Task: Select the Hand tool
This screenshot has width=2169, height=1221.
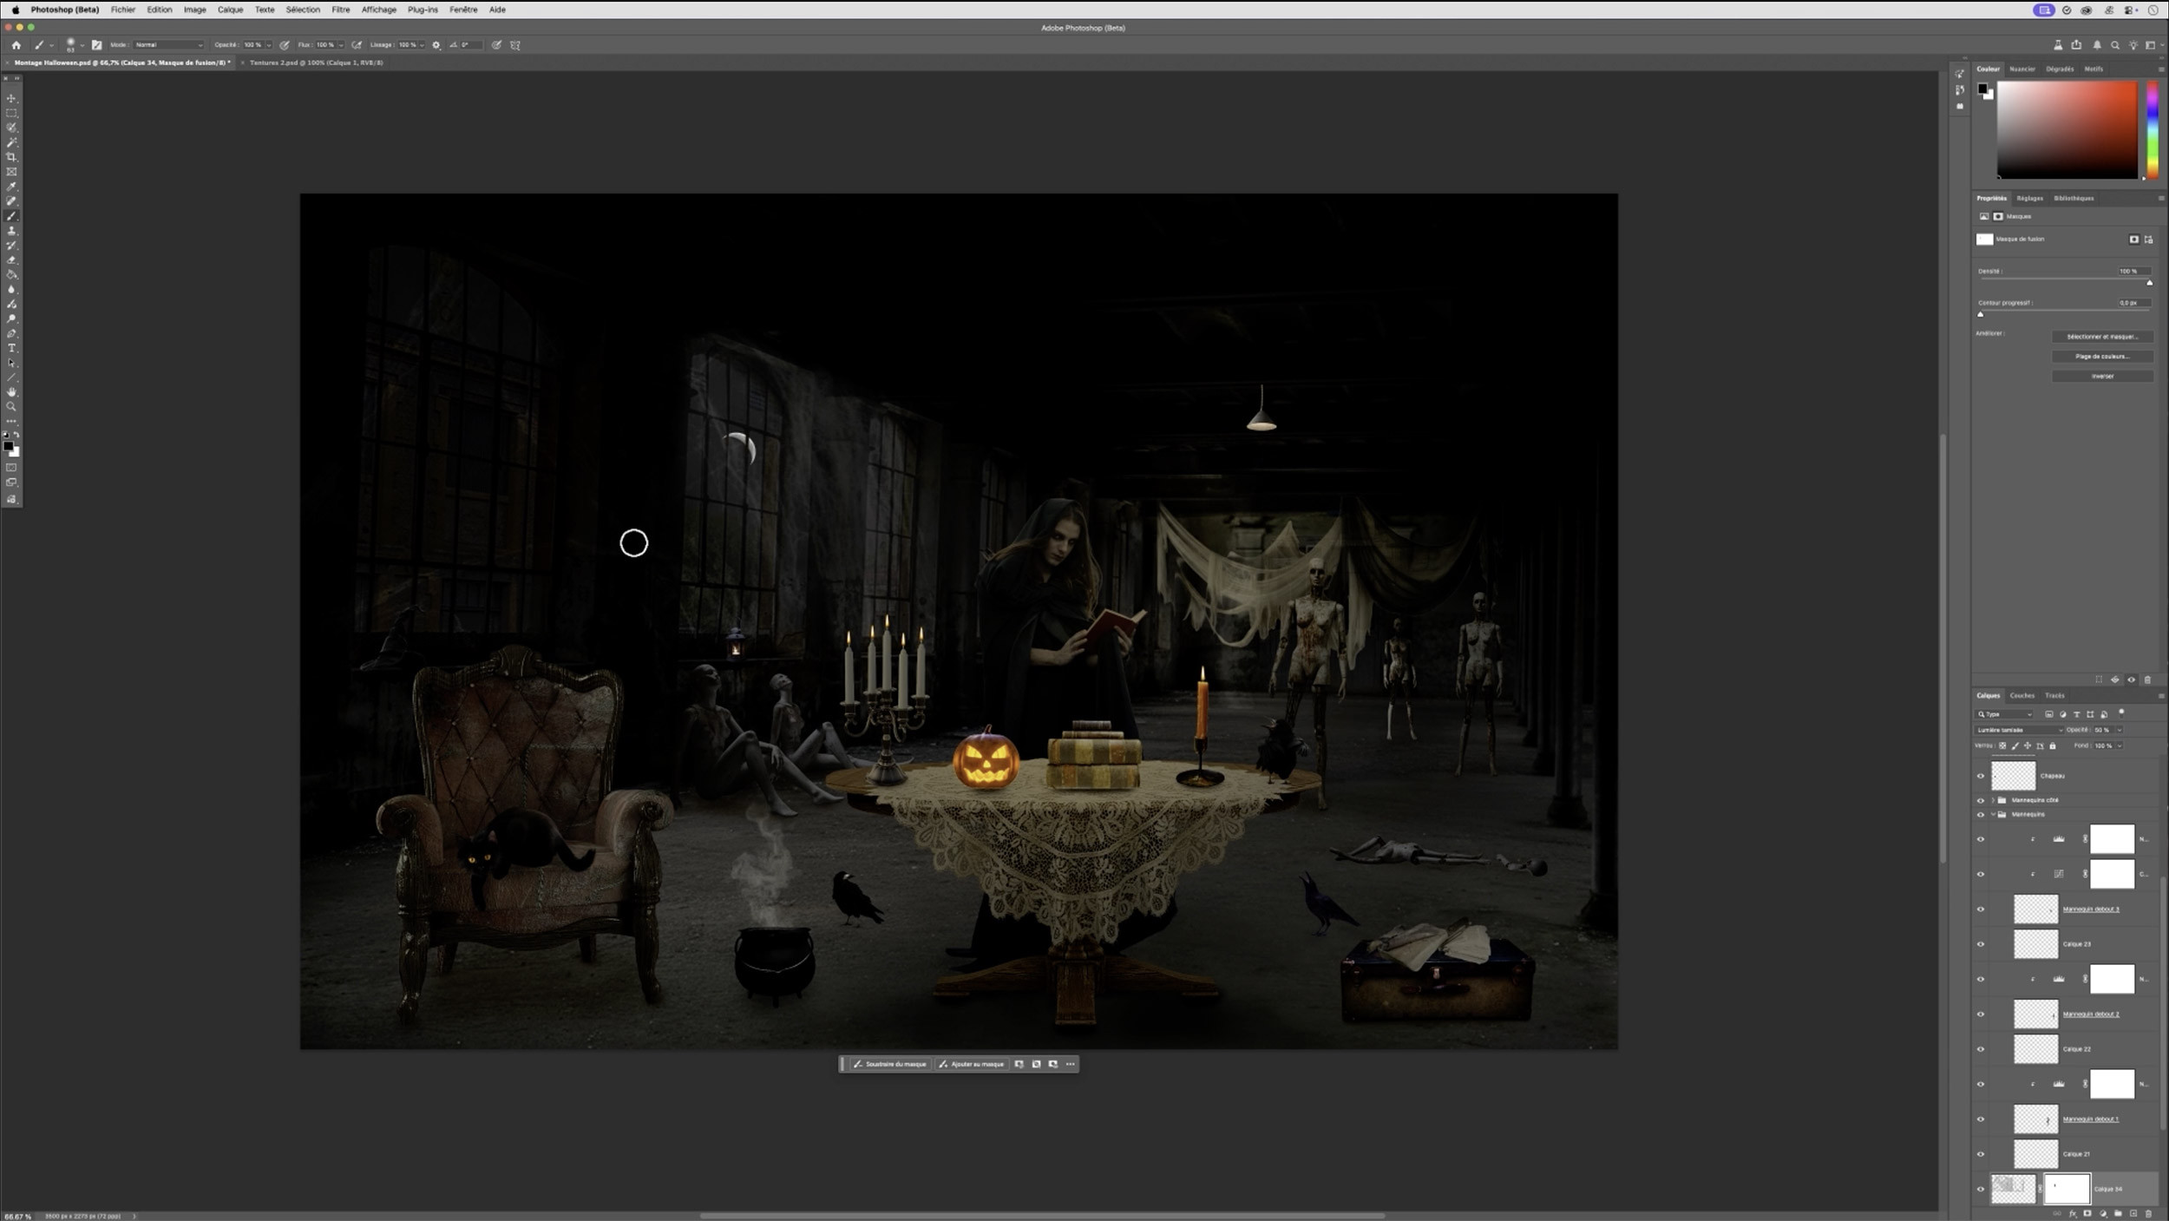Action: click(x=11, y=392)
